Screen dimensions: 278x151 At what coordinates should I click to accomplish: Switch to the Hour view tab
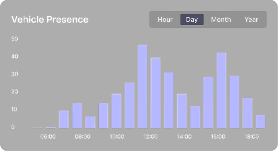click(165, 20)
